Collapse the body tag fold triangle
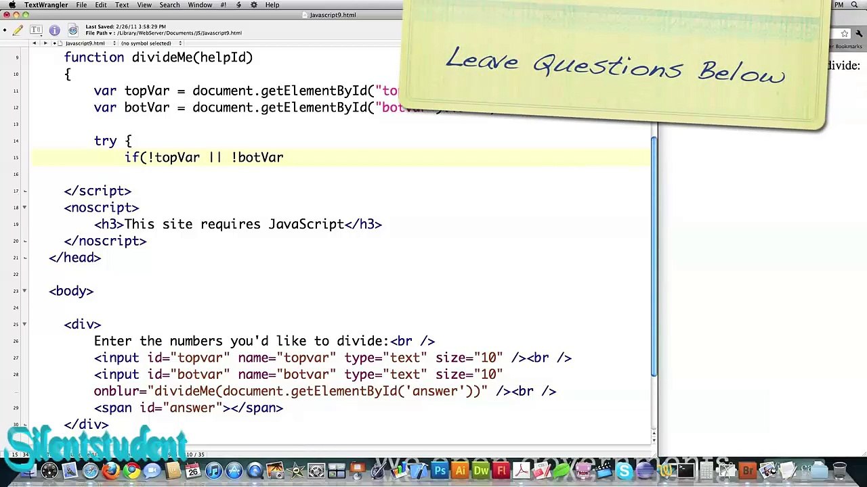This screenshot has height=487, width=867. (24, 291)
